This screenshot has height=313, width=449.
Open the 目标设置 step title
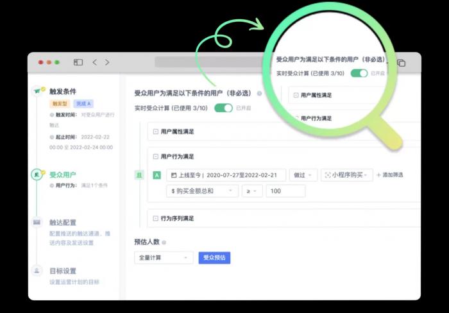click(x=63, y=271)
